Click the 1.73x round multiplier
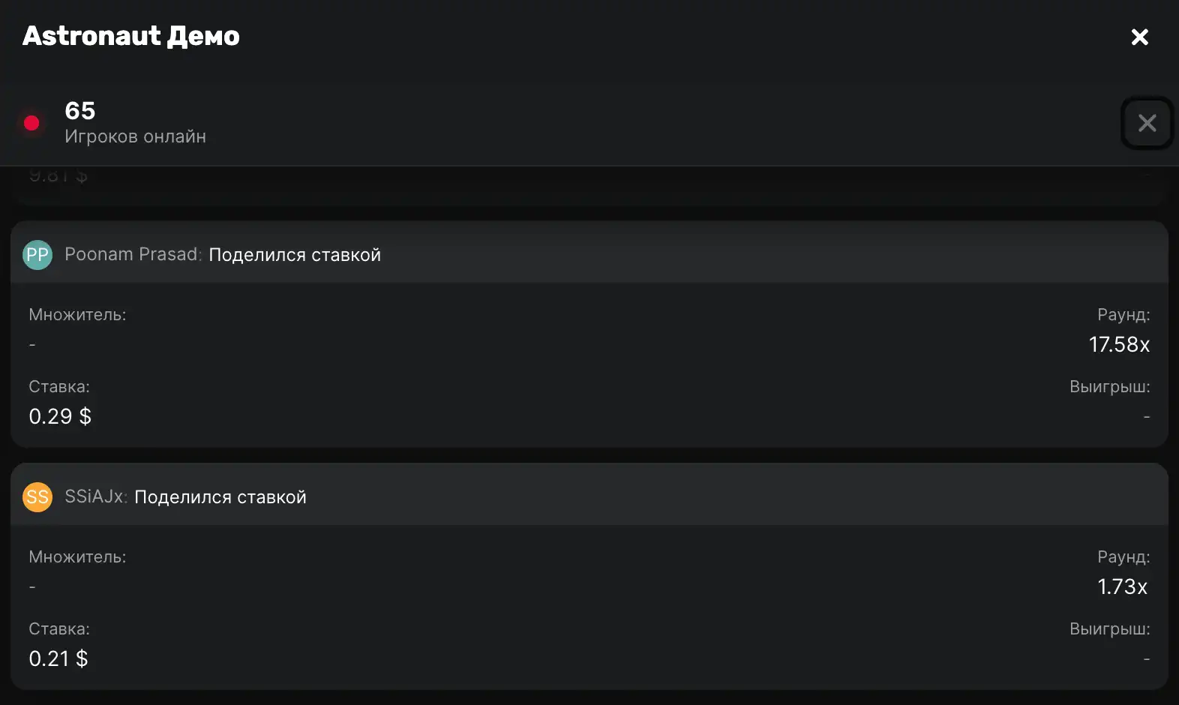 pyautogui.click(x=1122, y=587)
